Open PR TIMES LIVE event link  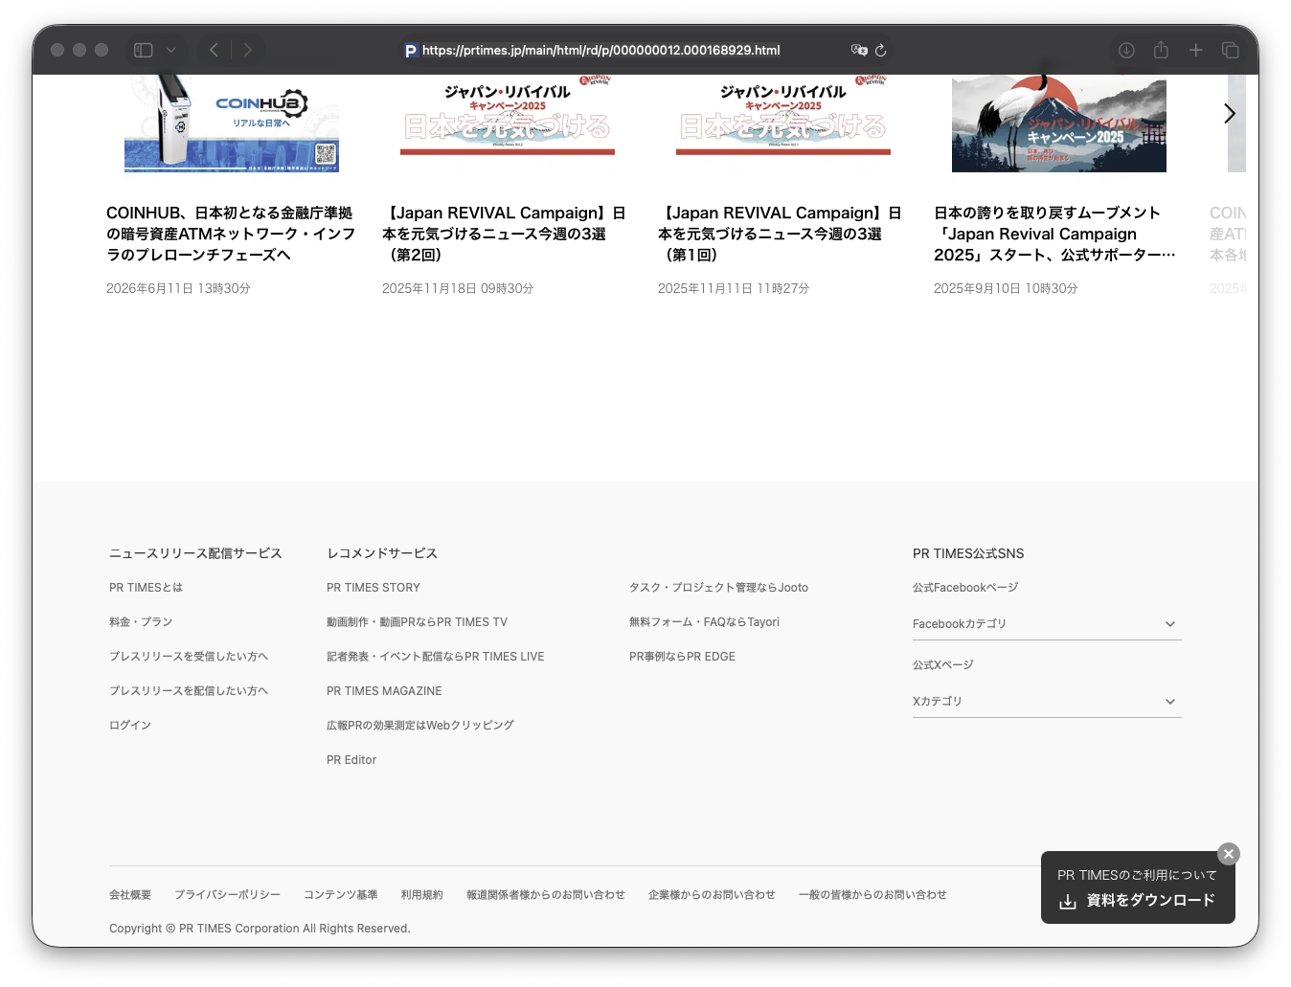pos(435,657)
